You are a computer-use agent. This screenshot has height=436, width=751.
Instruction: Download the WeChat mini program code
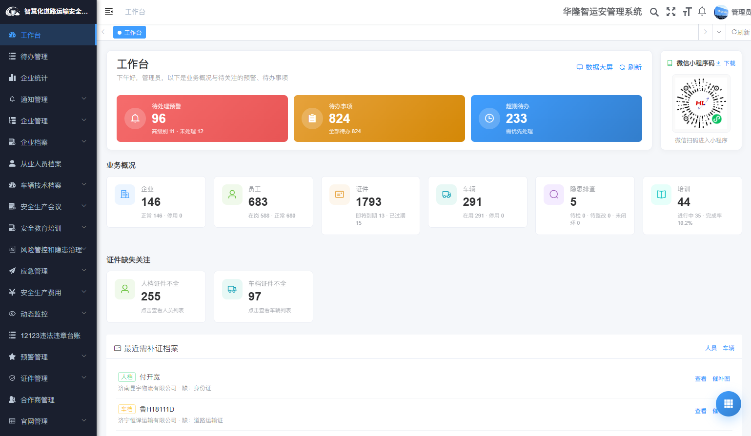726,63
